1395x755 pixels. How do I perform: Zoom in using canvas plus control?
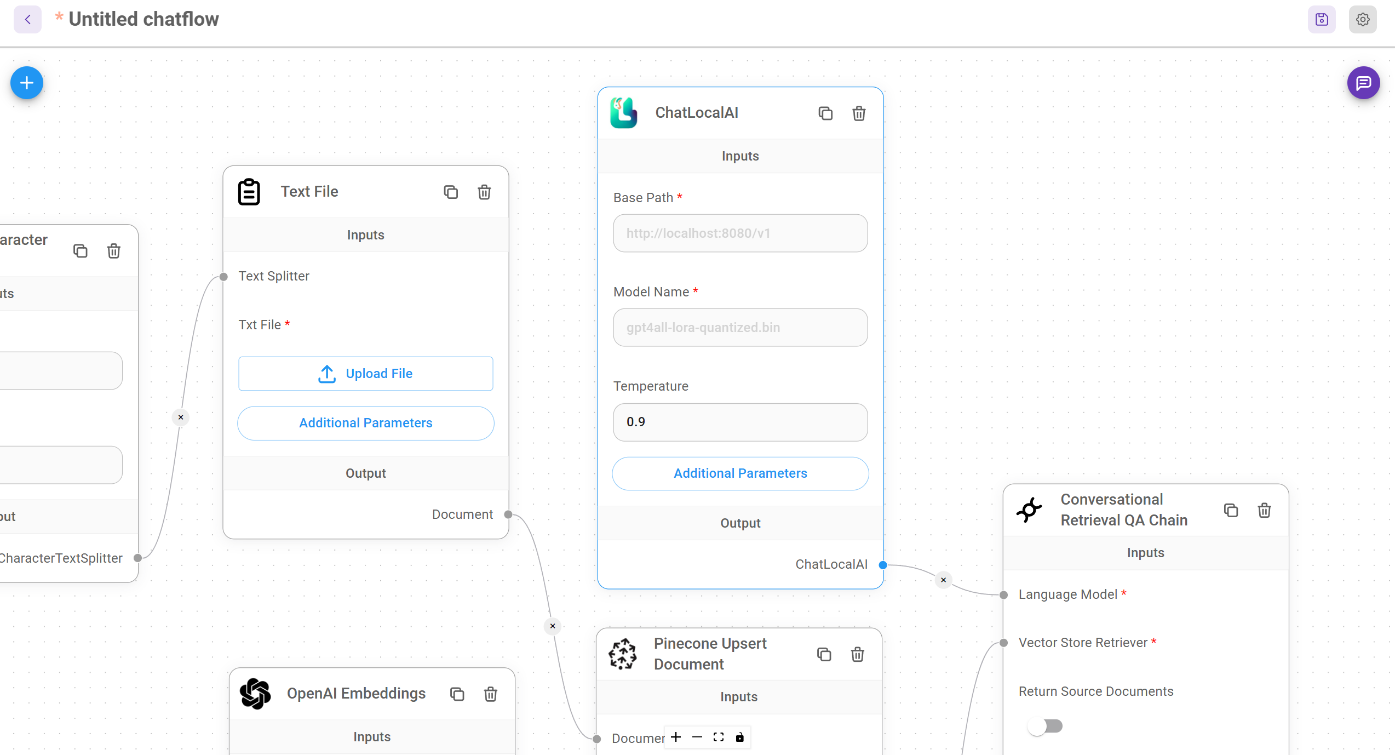[x=676, y=737]
